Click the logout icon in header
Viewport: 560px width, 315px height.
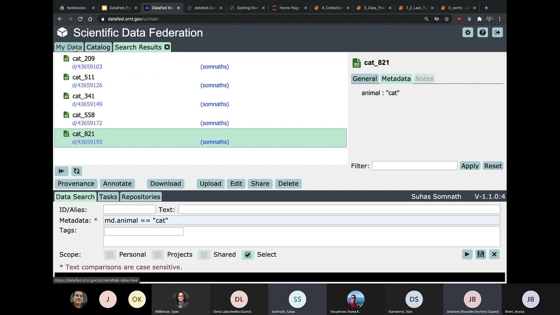(x=497, y=32)
